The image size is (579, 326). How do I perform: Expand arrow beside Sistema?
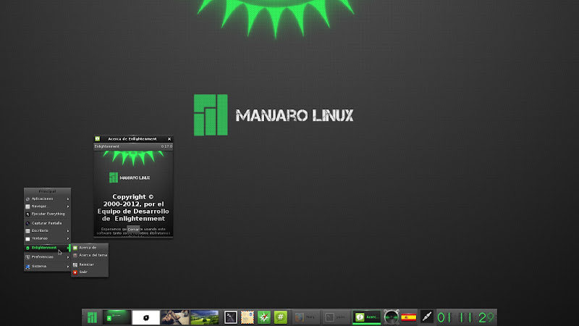point(68,267)
